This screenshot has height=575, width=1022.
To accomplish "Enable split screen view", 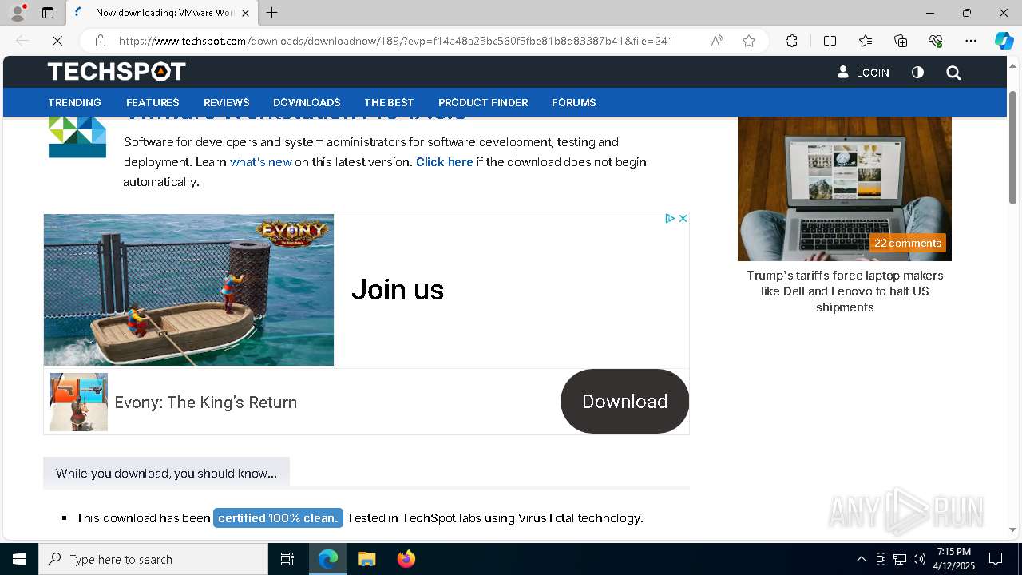I will pyautogui.click(x=830, y=41).
